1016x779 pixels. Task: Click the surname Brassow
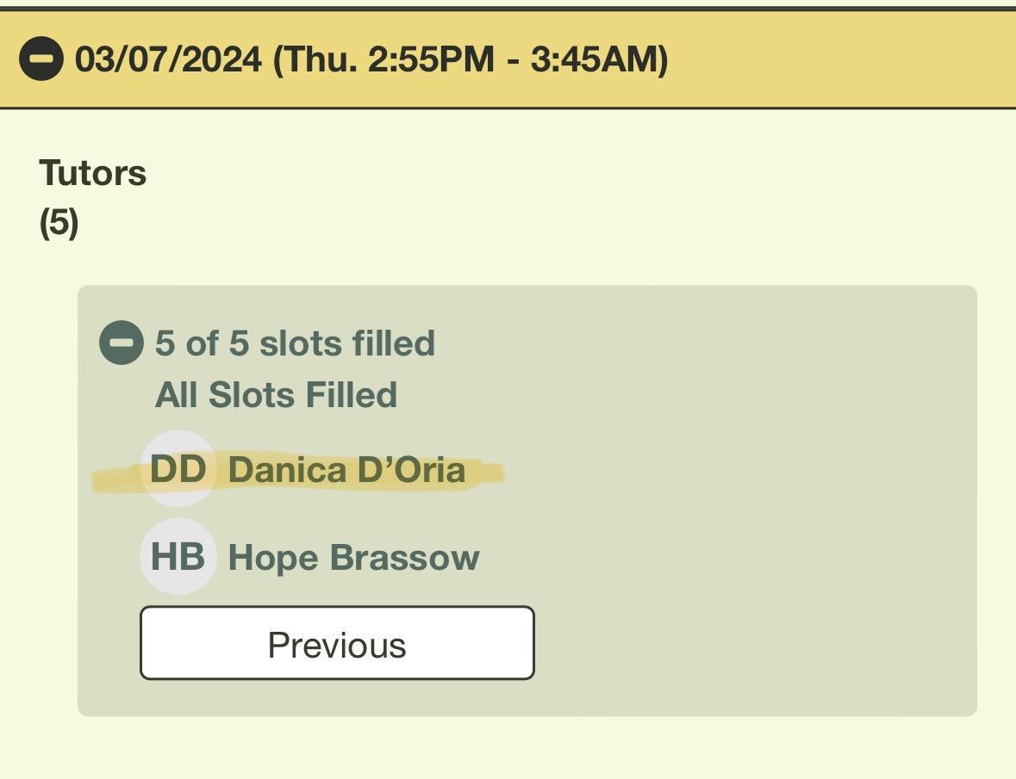tap(404, 557)
